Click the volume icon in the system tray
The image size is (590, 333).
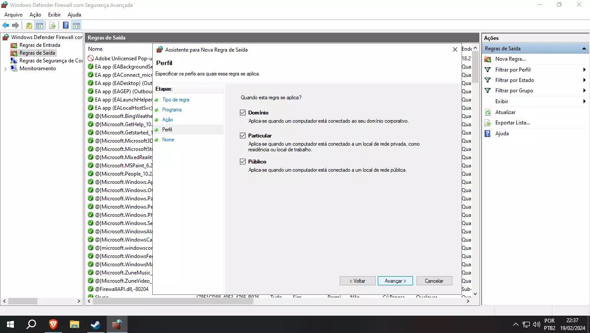(x=537, y=324)
